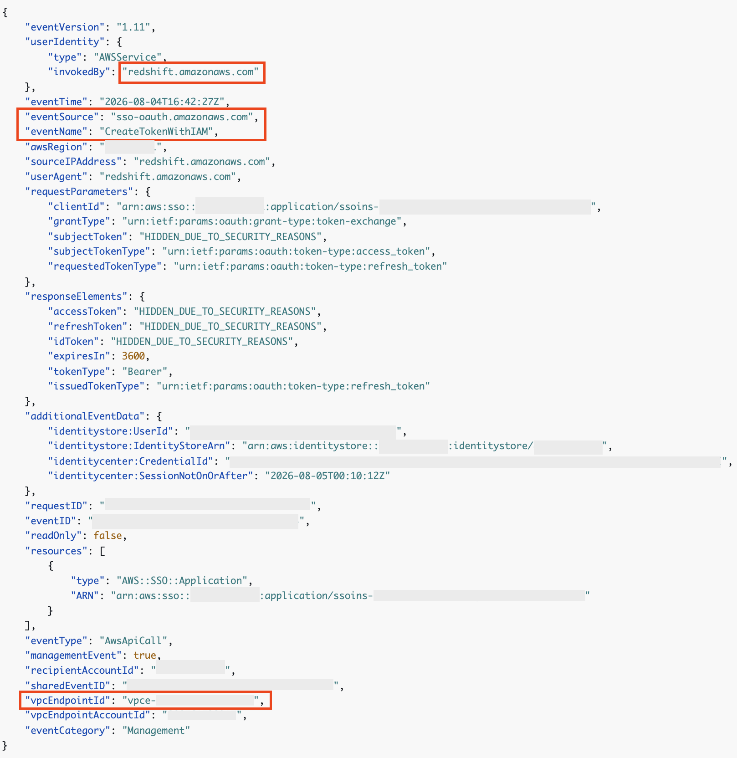This screenshot has width=737, height=758.
Task: Click the "identitystore:IdentityStoreArn" key
Action: click(x=139, y=446)
